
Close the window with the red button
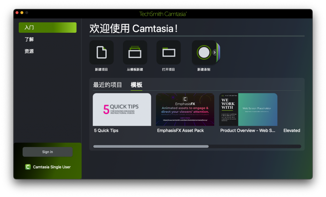pos(17,13)
